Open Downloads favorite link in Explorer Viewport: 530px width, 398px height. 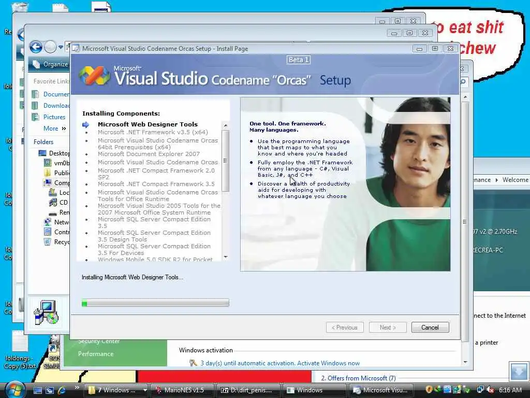coord(56,106)
